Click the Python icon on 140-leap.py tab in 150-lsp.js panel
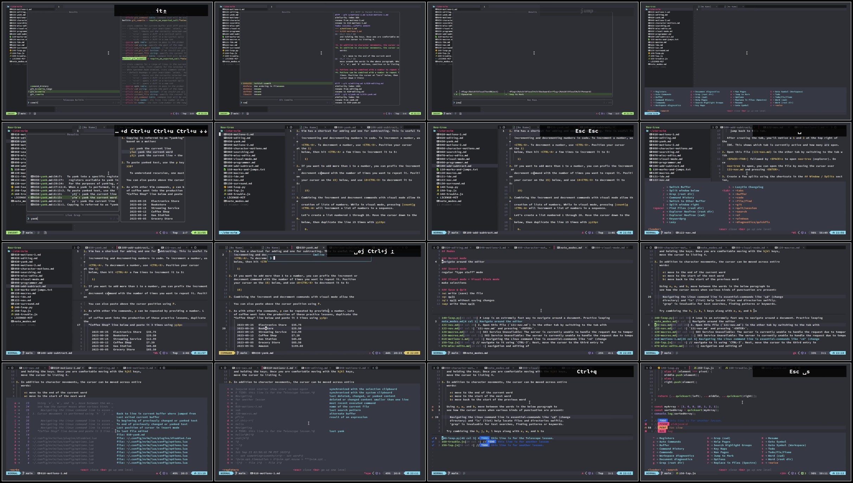Viewport: 853px width, 483px height. (658, 368)
